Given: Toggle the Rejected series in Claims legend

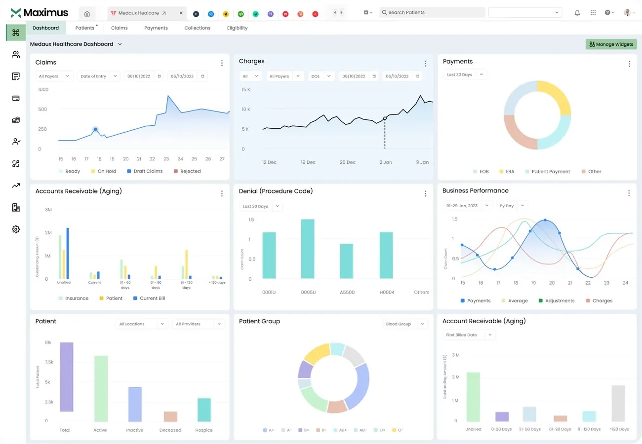Looking at the screenshot, I should point(187,171).
